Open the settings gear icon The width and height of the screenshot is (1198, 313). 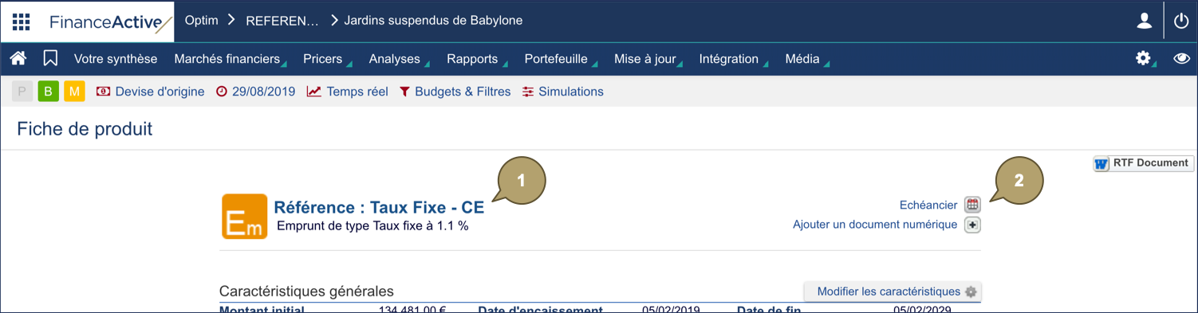1144,58
